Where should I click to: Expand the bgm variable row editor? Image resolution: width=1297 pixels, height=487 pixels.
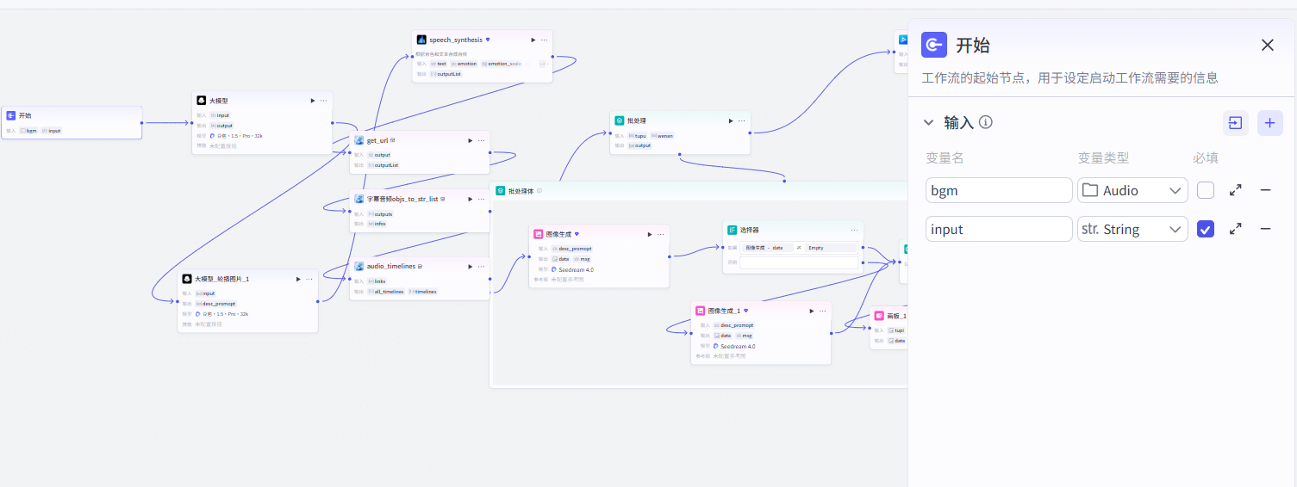(1235, 190)
